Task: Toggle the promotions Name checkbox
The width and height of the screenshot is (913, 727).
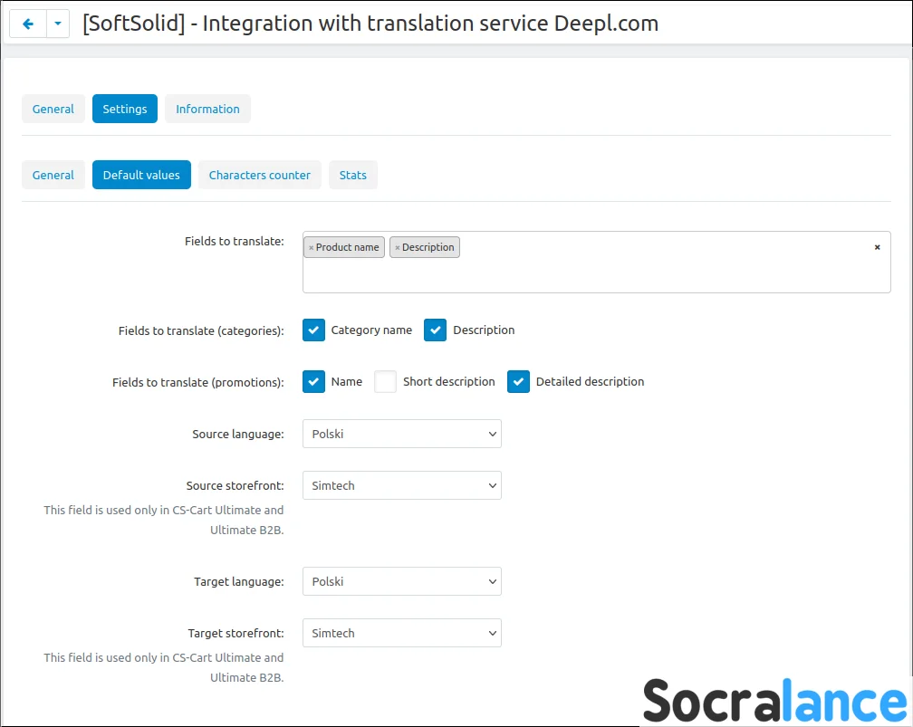Action: 313,382
